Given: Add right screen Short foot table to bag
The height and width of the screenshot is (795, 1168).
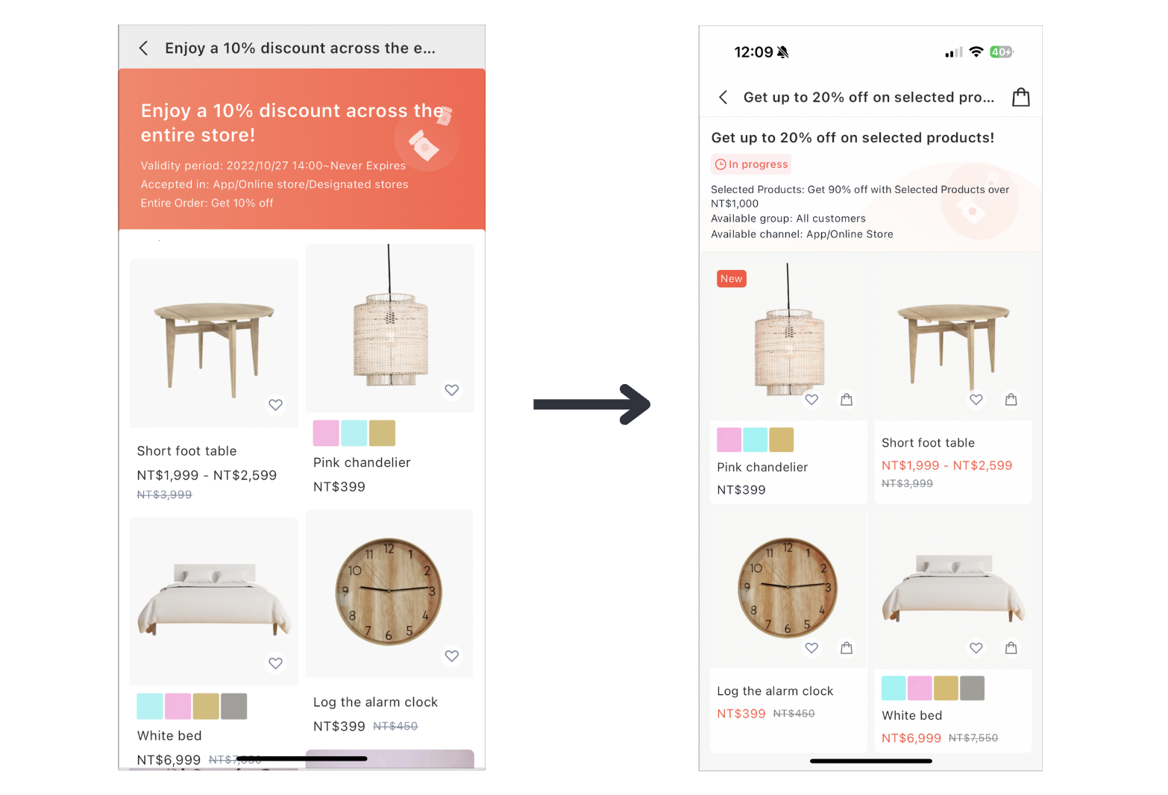Looking at the screenshot, I should (x=1011, y=400).
